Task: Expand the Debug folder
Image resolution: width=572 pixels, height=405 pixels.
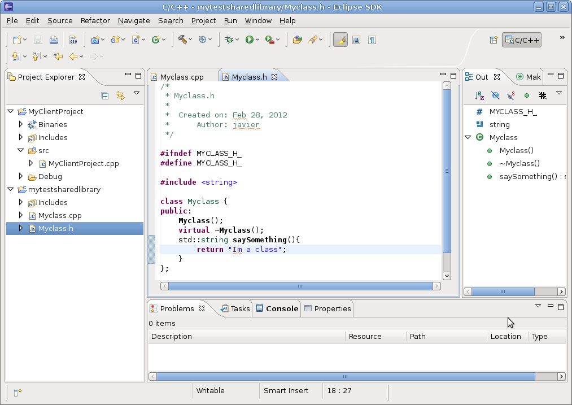Action: (21, 176)
